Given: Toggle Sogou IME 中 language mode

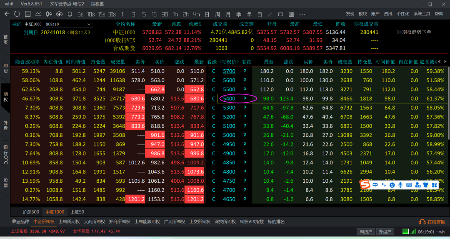Looking at the screenshot, I should [375, 185].
